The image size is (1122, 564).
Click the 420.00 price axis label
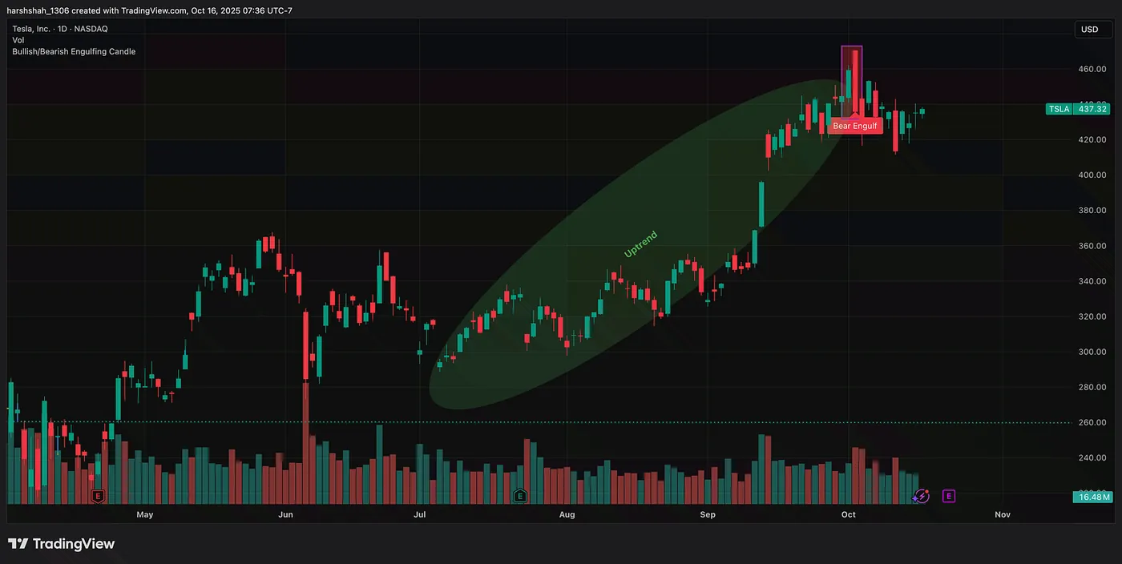tap(1092, 139)
